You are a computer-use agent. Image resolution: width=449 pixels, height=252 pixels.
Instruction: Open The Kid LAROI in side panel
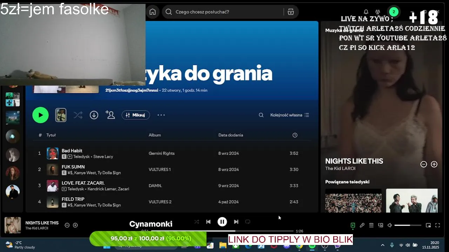(340, 168)
